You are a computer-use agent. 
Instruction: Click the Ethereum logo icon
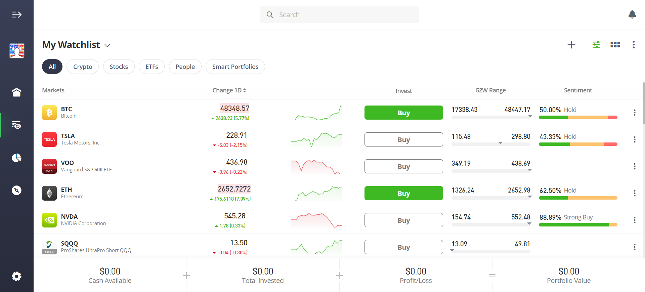click(49, 193)
